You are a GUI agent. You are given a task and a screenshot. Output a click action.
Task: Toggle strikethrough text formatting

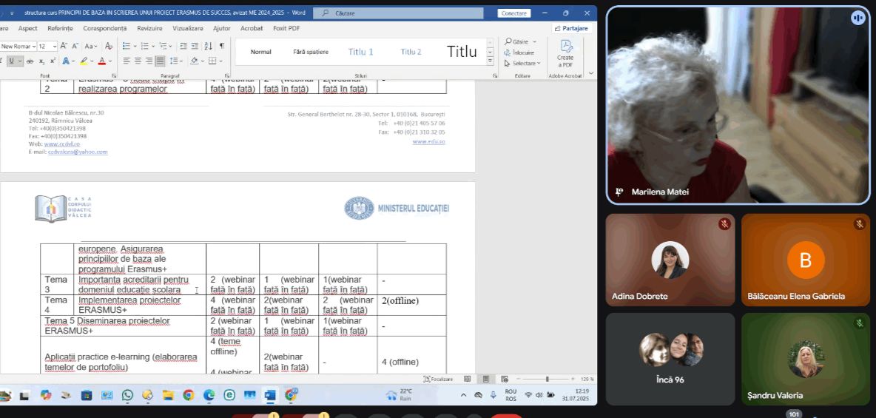30,61
